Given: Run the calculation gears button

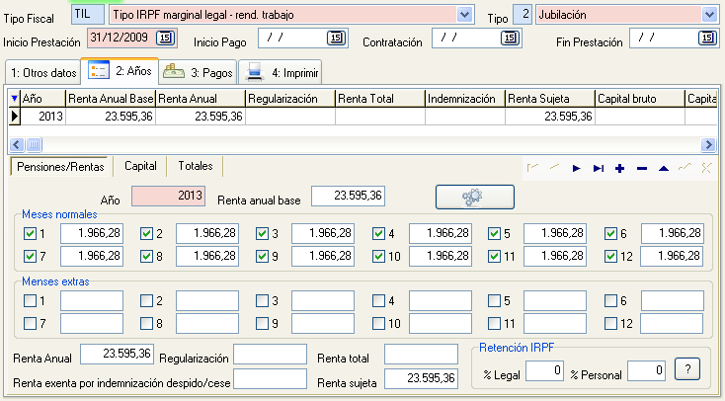Looking at the screenshot, I should [x=475, y=197].
